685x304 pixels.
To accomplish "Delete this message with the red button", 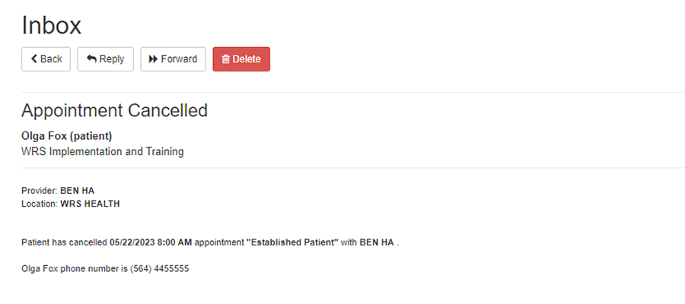I will click(241, 59).
